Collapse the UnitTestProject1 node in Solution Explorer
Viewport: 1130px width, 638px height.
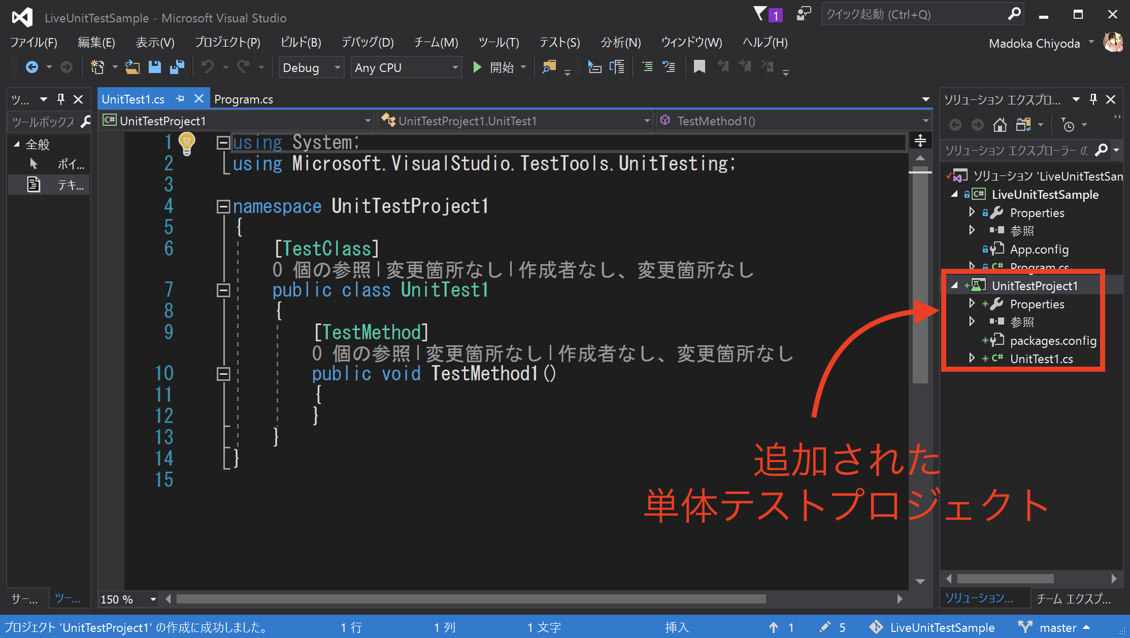[x=954, y=286]
